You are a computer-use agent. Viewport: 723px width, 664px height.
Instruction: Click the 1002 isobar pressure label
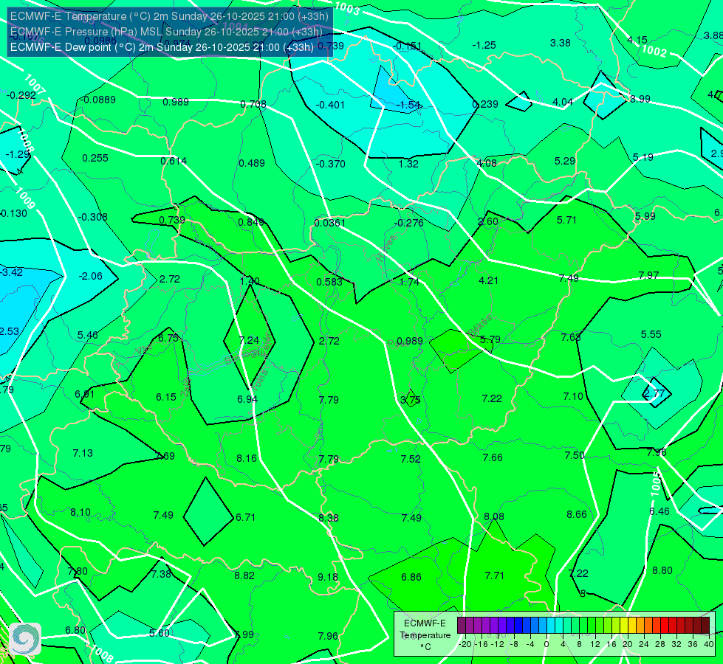click(654, 51)
